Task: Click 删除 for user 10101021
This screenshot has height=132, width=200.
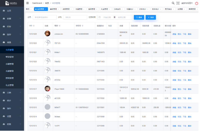Action: 190,52
